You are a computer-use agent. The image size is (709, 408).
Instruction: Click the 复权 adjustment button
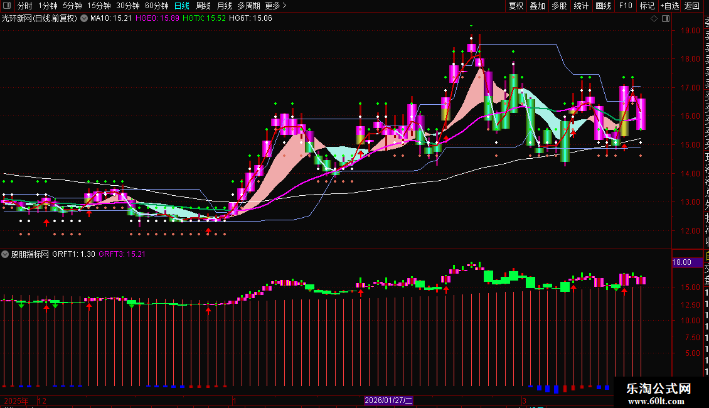tap(516, 6)
